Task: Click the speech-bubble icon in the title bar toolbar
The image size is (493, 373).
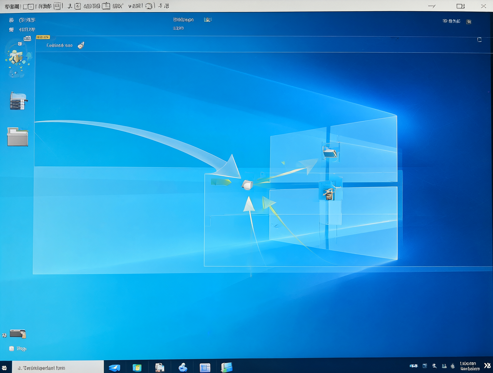Action: point(149,6)
